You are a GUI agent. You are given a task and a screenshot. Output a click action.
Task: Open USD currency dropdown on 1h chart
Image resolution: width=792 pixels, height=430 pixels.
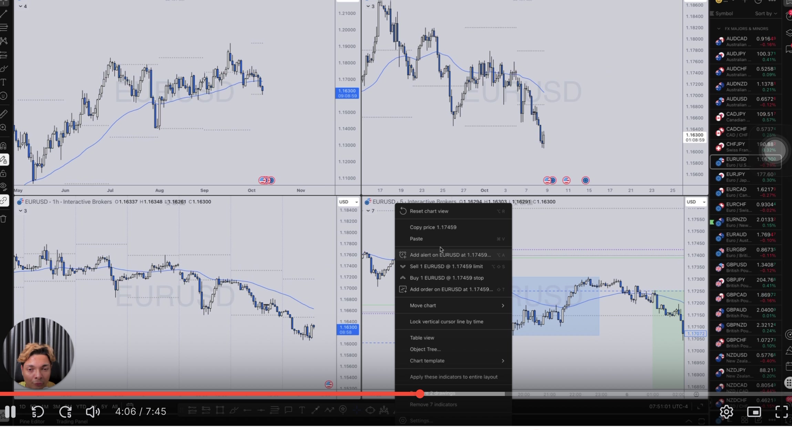tap(348, 202)
